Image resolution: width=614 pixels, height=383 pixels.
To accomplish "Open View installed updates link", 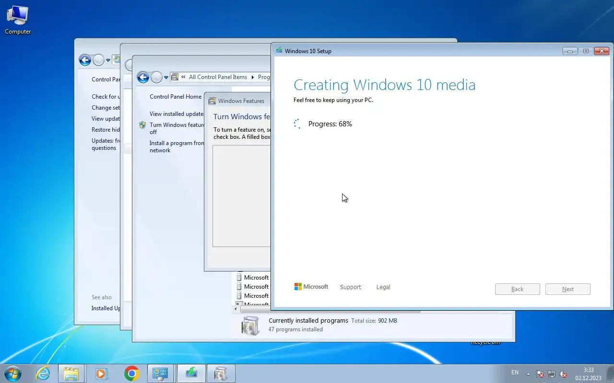I will tap(177, 114).
